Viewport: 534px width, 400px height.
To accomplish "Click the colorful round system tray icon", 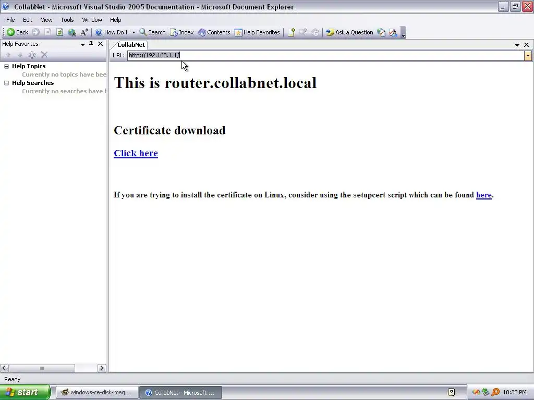I will [476, 393].
